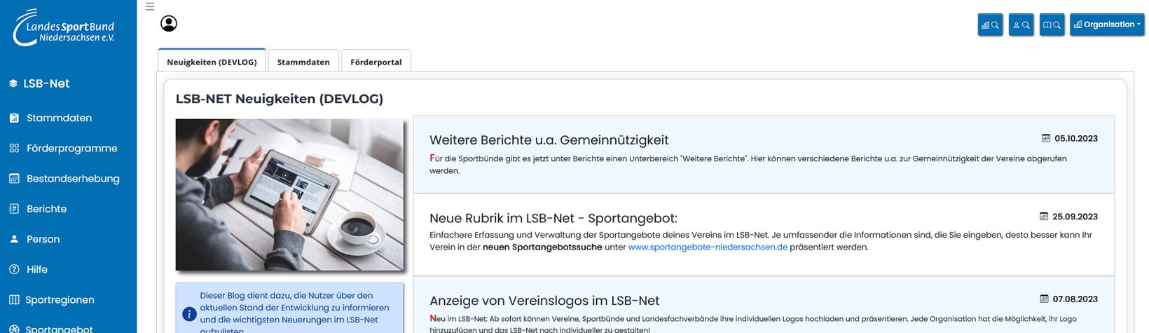Click headline 'Anzeige von Vereinslogos im LSB-Net'
Viewport: 1149px width, 333px height.
544,301
